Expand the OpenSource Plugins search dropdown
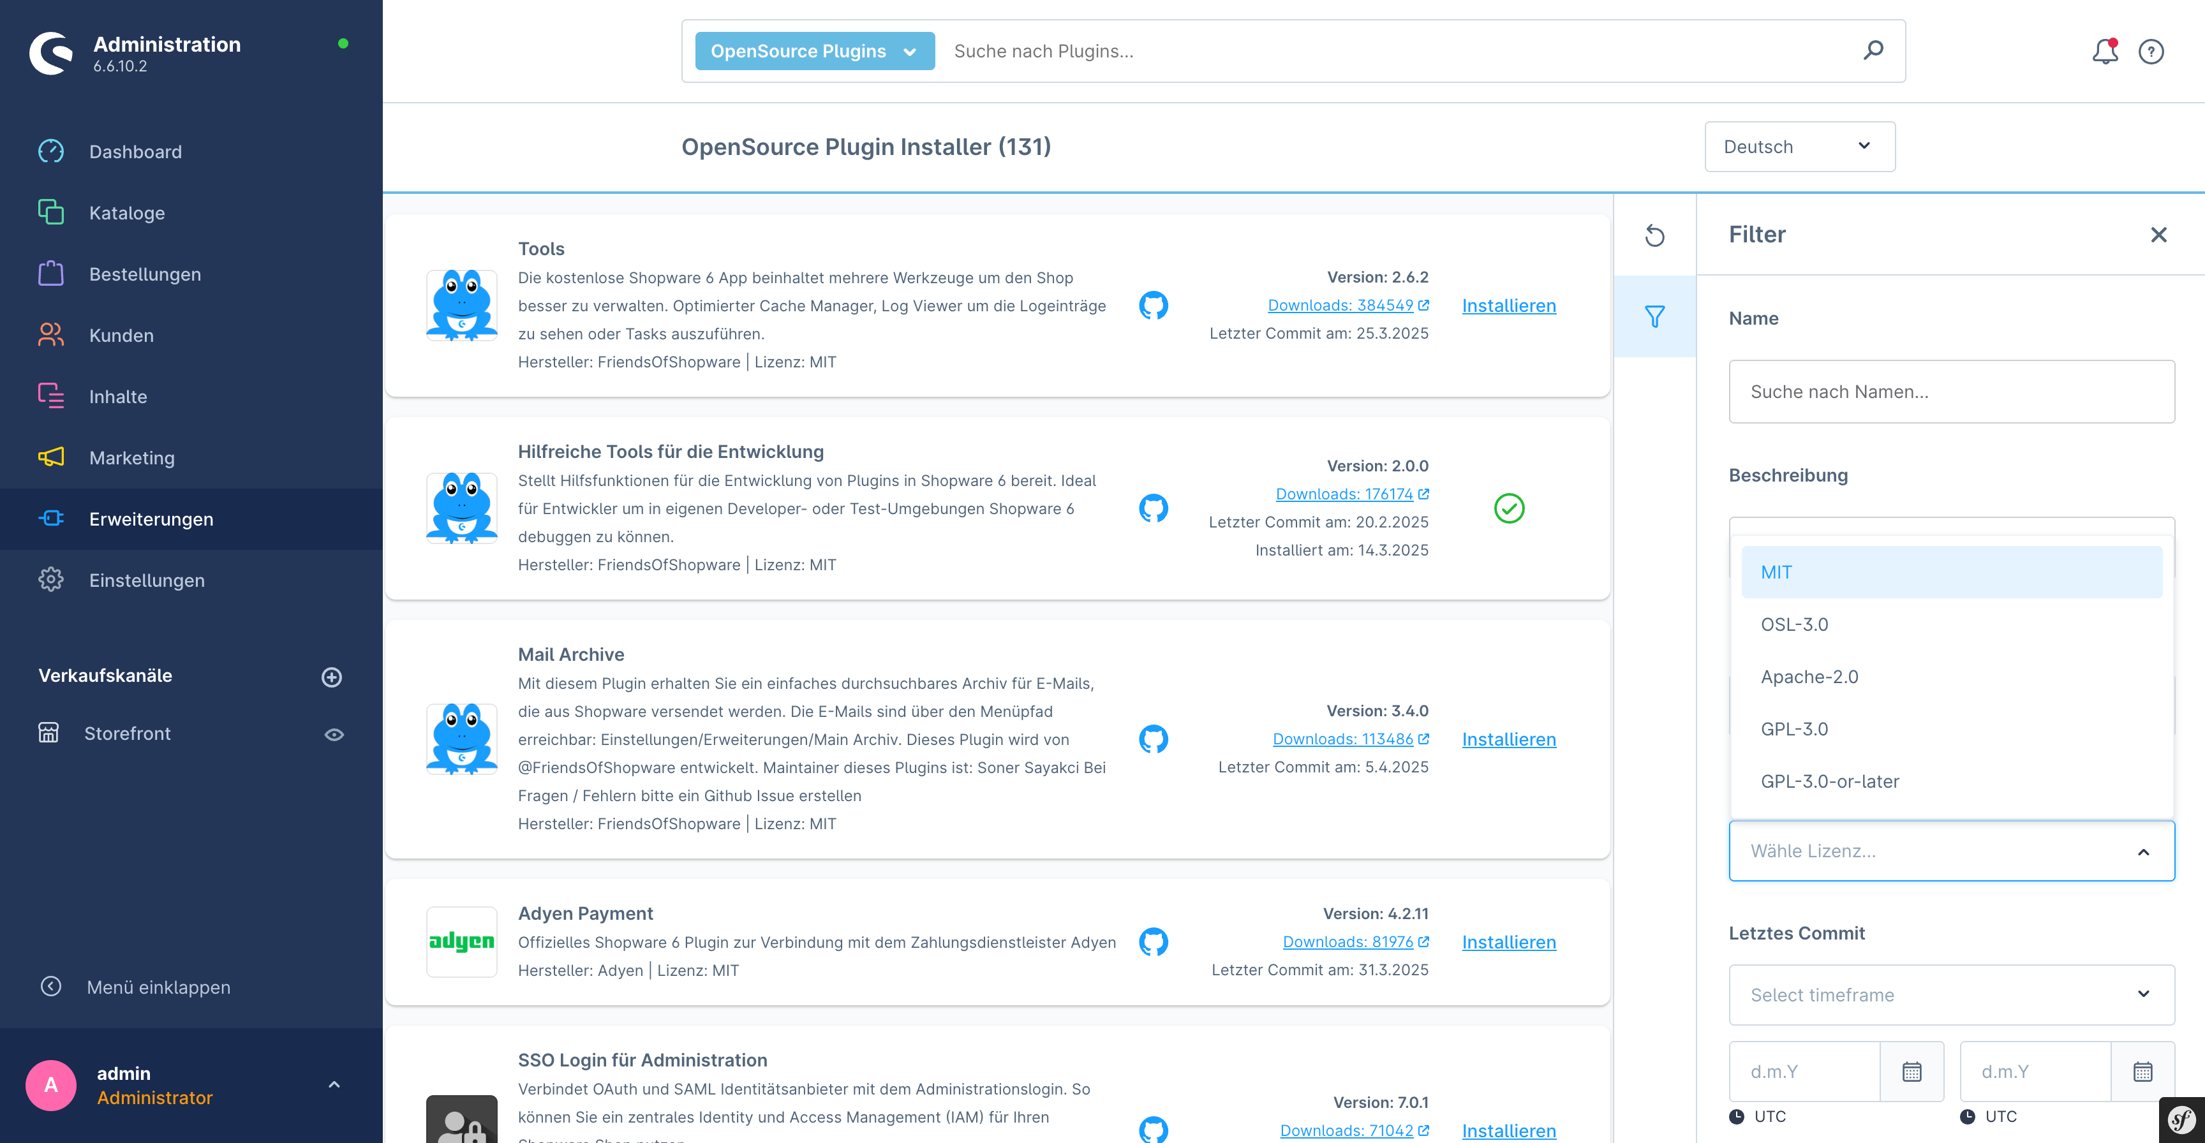2205x1143 pixels. [814, 51]
